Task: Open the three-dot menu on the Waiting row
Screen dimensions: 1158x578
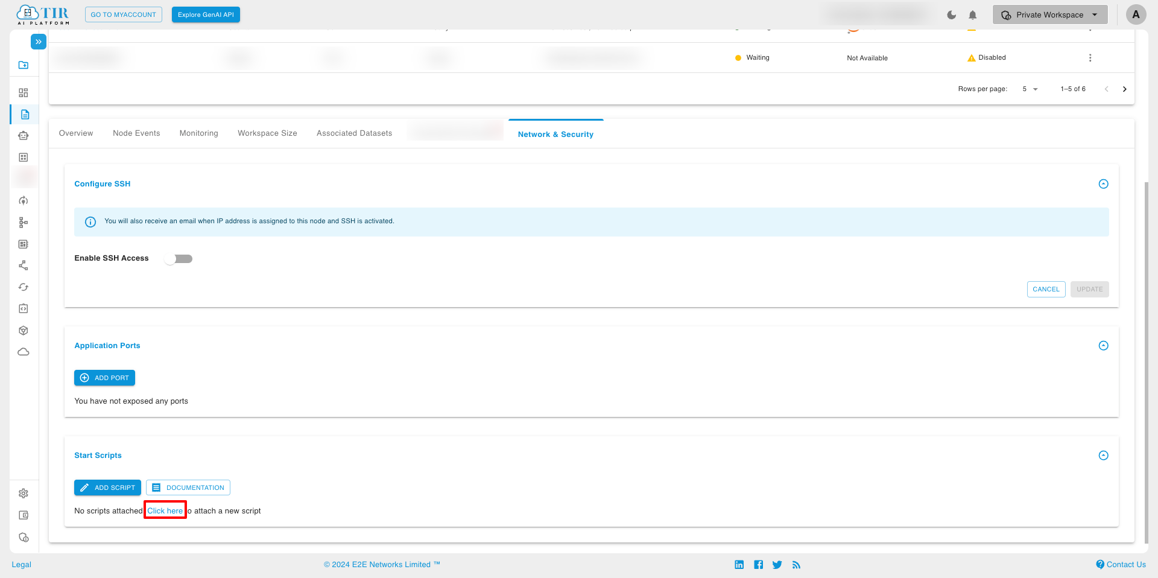Action: click(x=1090, y=58)
